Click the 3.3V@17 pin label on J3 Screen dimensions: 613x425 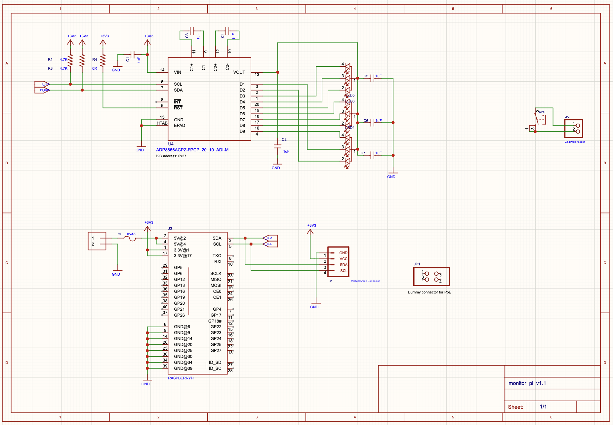pos(183,256)
